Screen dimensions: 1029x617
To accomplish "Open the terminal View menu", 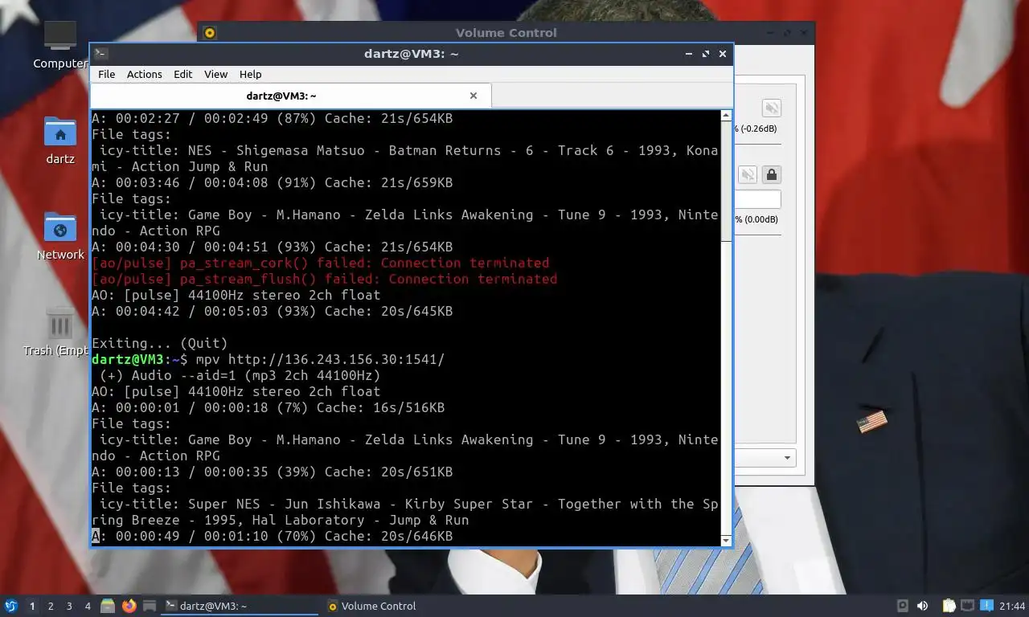I will click(x=215, y=74).
